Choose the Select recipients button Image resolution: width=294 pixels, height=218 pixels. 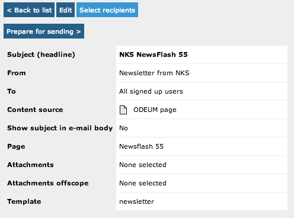point(107,10)
